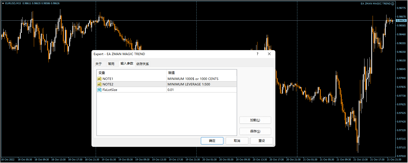The image size is (408, 163).
Task: Click the FixLotSize numeric variable icon
Action: (x=99, y=90)
